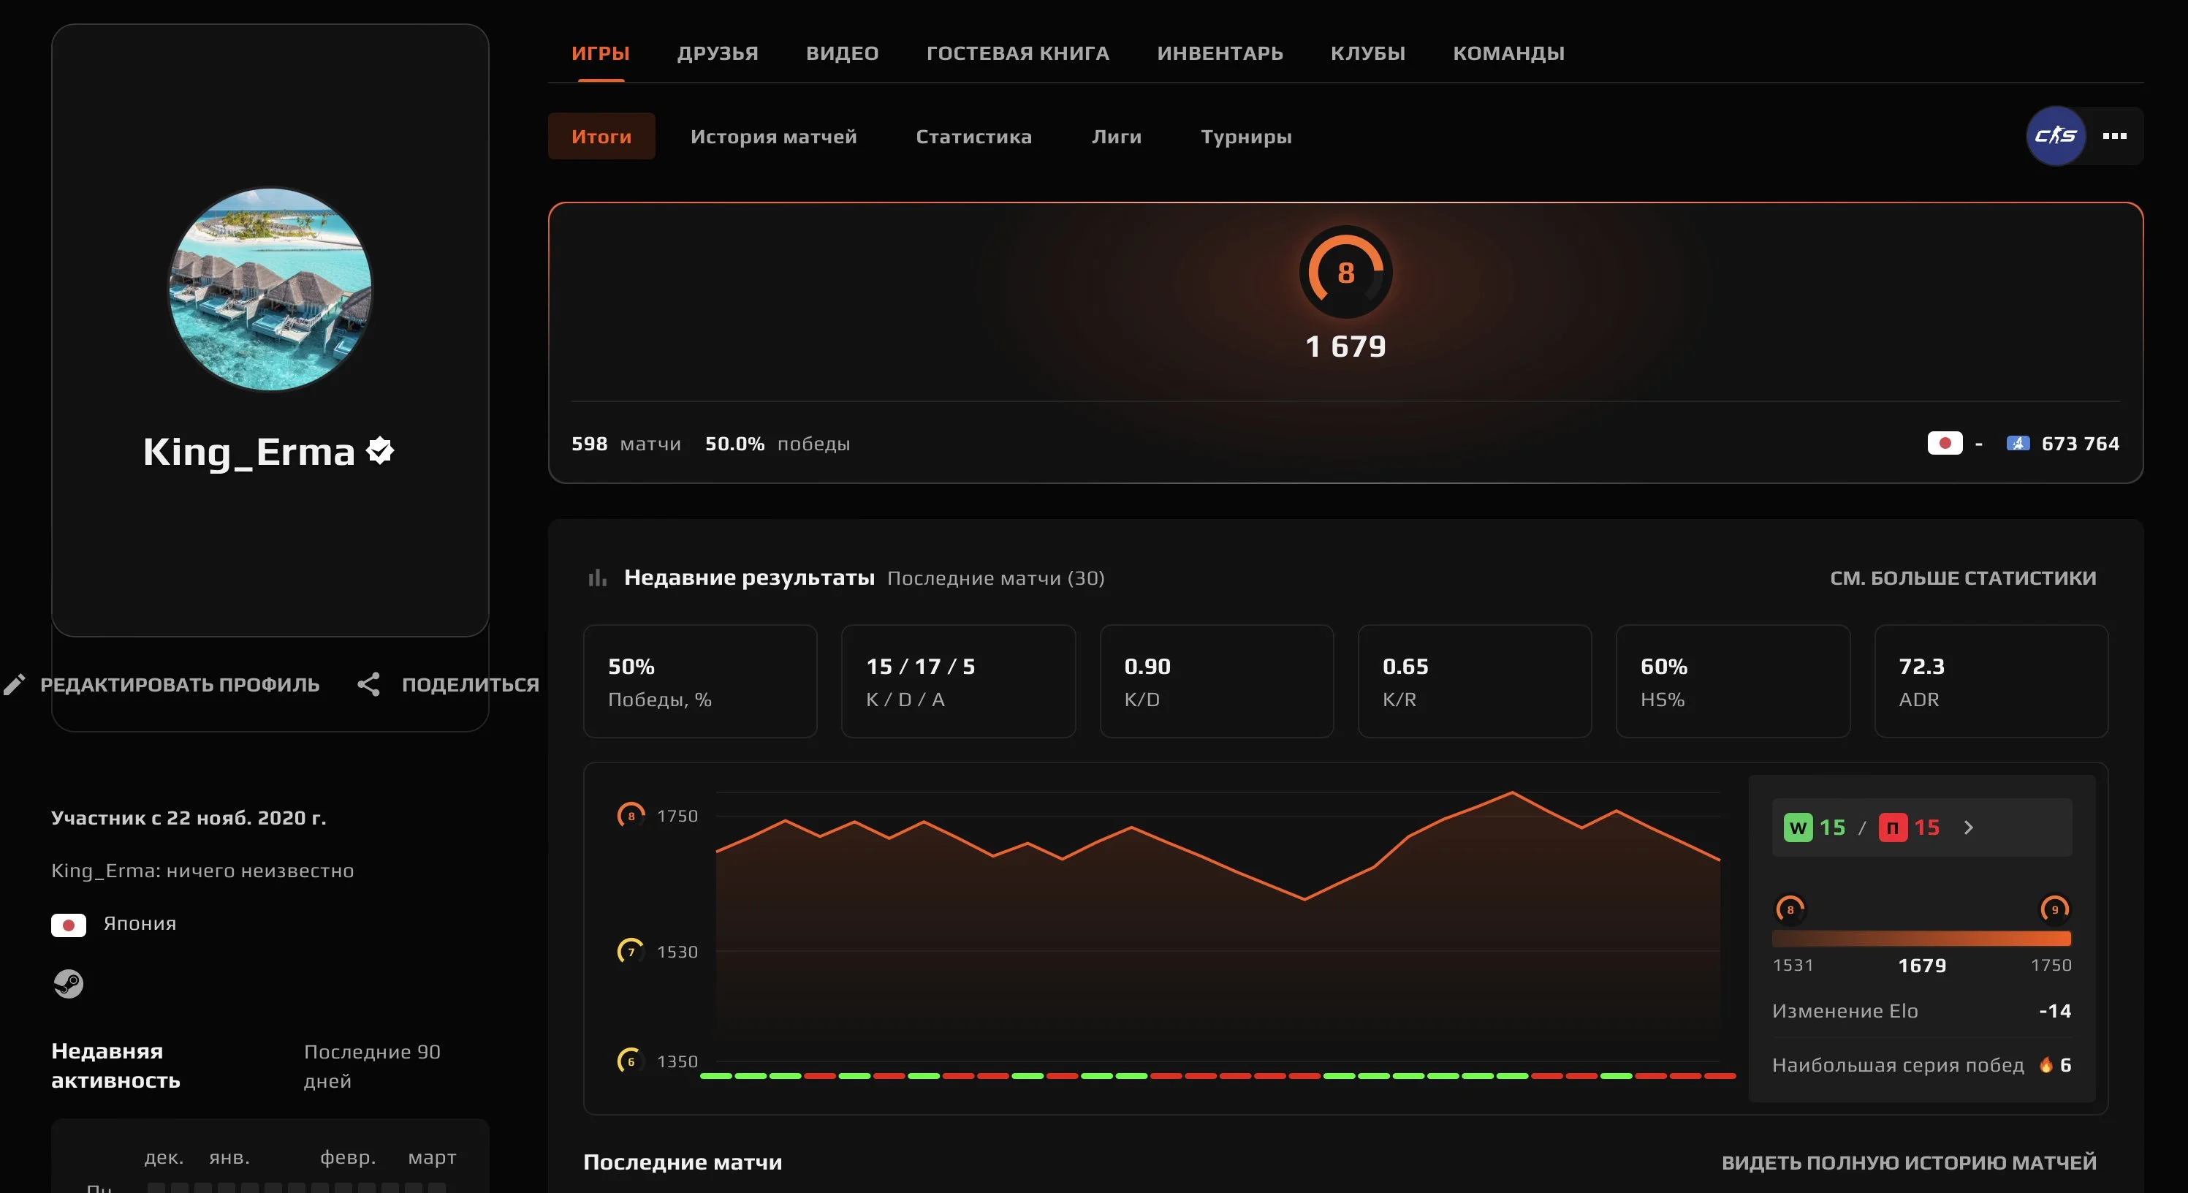Click the CS2 game selector icon
2188x1193 pixels.
point(2055,136)
